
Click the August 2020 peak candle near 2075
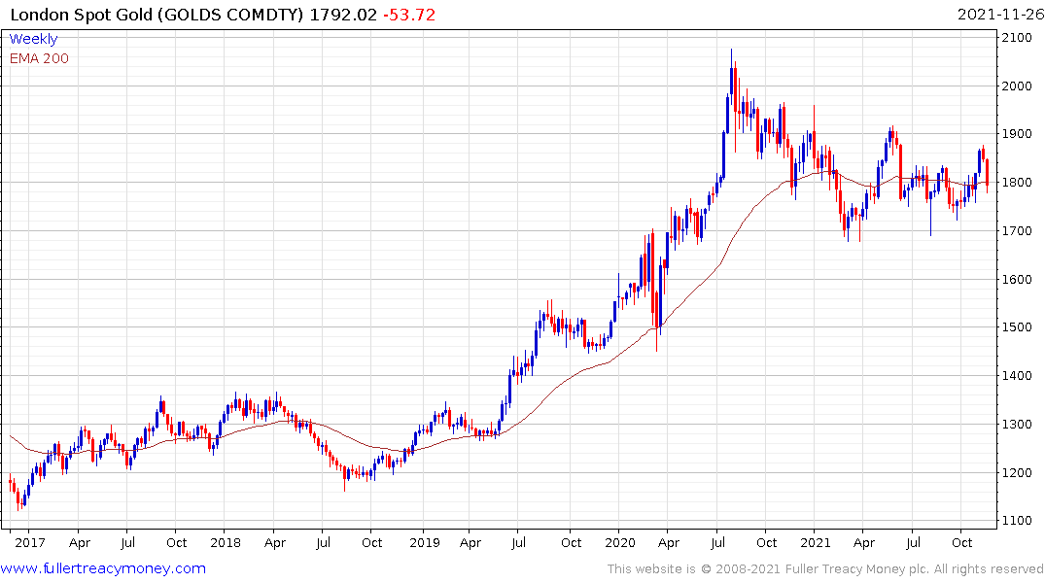click(731, 77)
